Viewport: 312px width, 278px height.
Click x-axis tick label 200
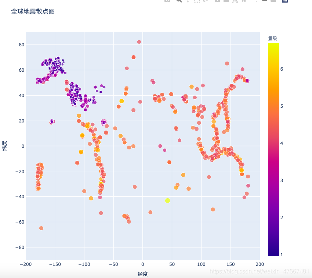pos(260,264)
